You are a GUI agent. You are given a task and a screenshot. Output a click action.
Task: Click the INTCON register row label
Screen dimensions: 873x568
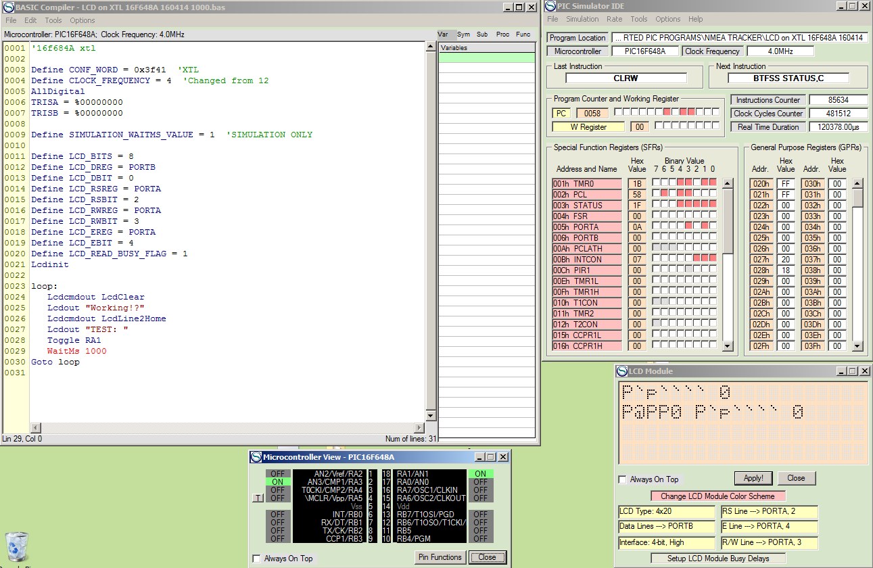[586, 260]
